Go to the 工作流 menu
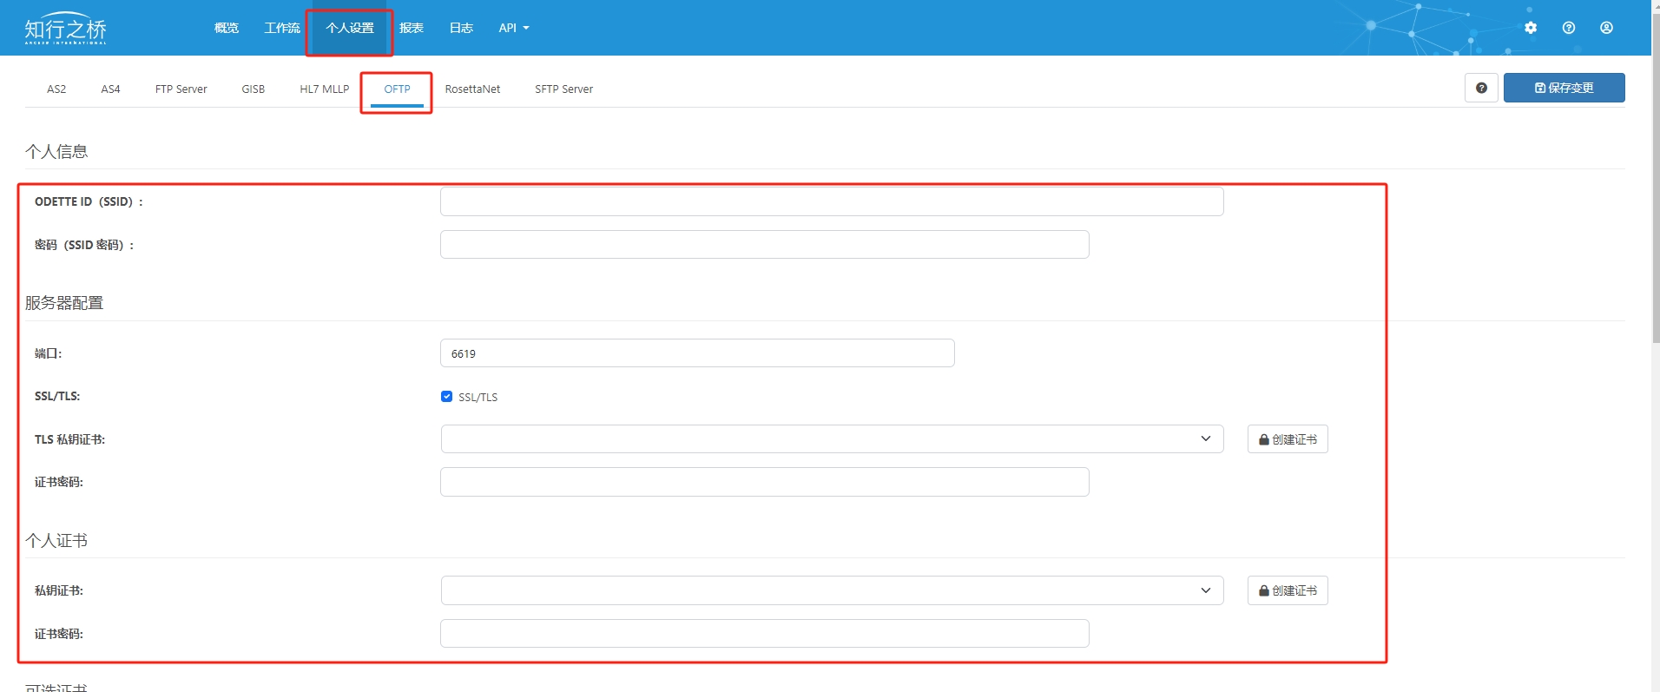The height and width of the screenshot is (692, 1660). pyautogui.click(x=282, y=28)
